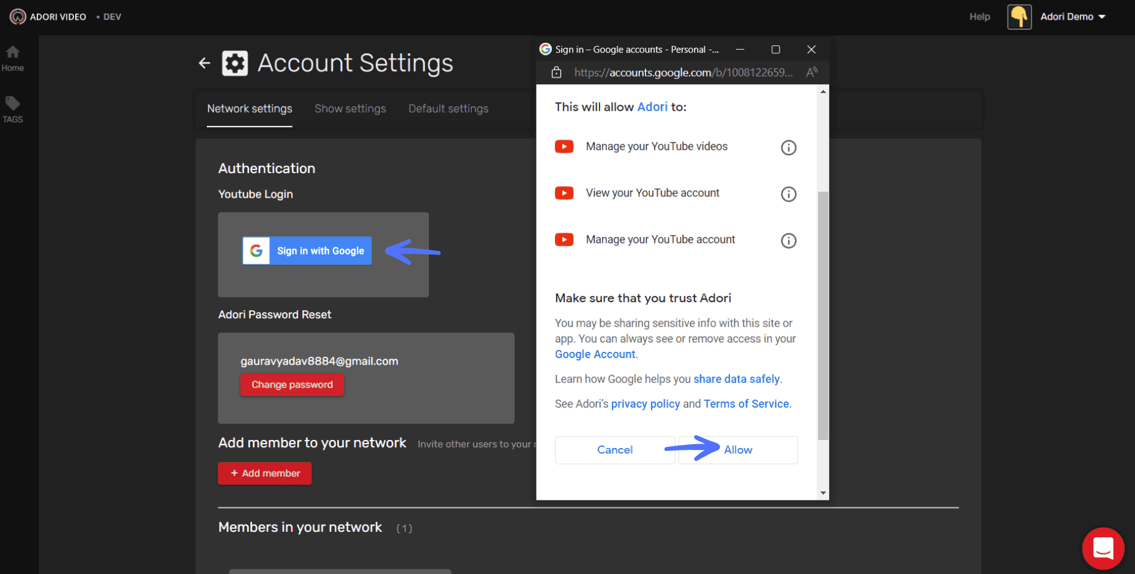This screenshot has width=1135, height=574.
Task: Open the share data safely link
Action: 737,379
